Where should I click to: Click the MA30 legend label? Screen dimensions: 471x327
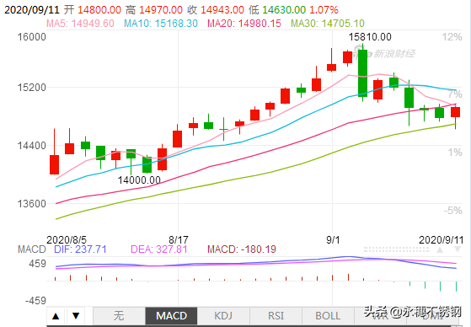pos(328,23)
